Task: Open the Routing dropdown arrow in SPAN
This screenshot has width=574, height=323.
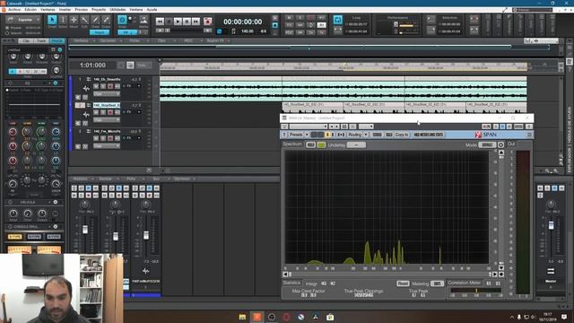Action: pyautogui.click(x=366, y=135)
